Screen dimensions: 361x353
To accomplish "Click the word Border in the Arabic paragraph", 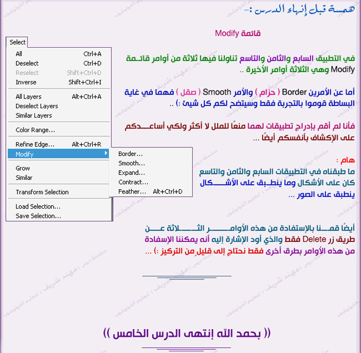I will pos(294,92).
